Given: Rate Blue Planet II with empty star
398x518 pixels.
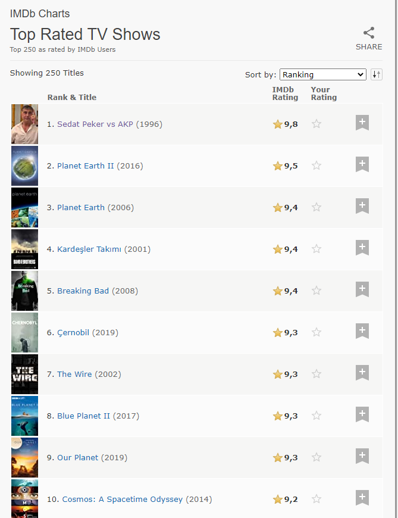Looking at the screenshot, I should [316, 416].
